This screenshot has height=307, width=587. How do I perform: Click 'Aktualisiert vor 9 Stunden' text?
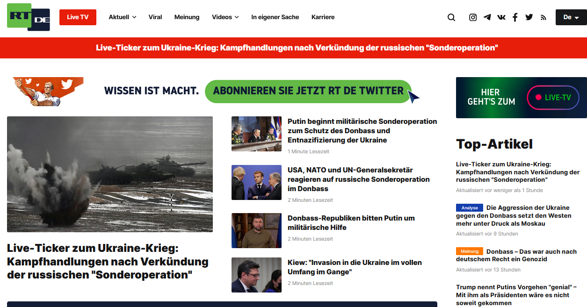[487, 234]
